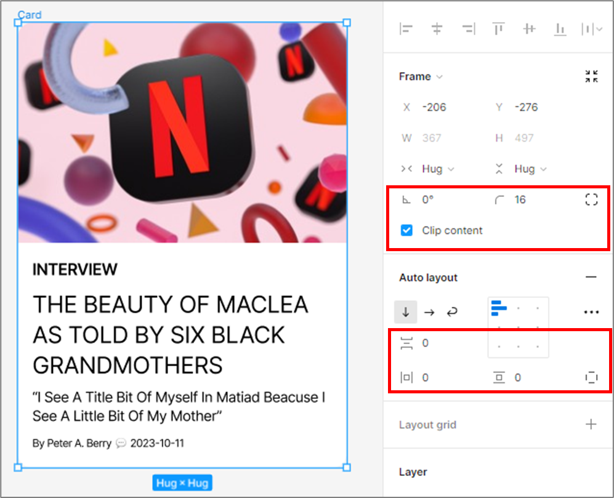The height and width of the screenshot is (498, 614).
Task: Select the INTERVIEW text layer
Action: pyautogui.click(x=75, y=270)
